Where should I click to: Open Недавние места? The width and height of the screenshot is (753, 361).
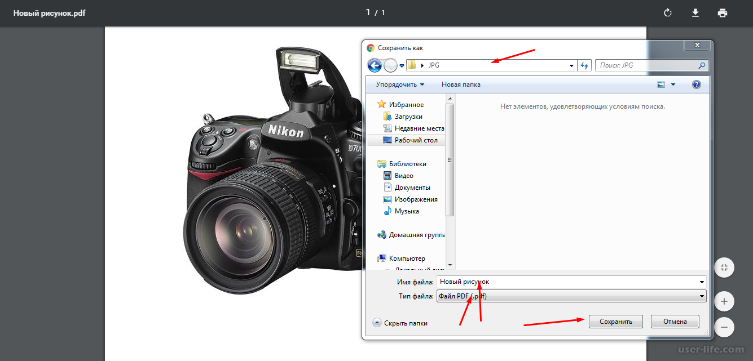coord(419,128)
